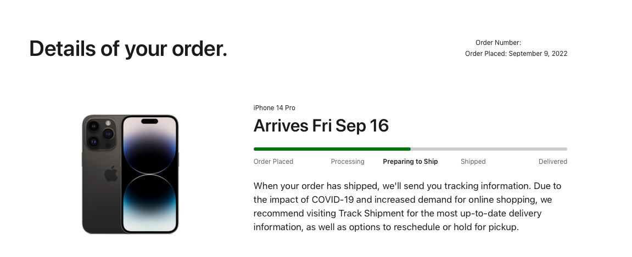Select the Shipped progress stage

click(x=473, y=162)
